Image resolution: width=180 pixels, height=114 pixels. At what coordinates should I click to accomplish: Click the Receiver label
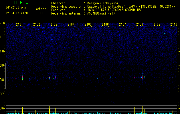[58, 10]
